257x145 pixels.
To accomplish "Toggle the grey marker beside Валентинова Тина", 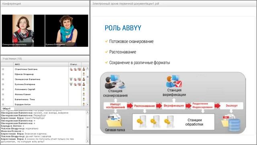I will click(x=3, y=99).
